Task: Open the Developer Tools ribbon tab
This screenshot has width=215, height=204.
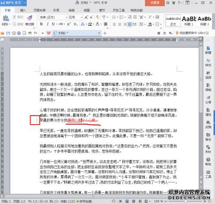Action: coord(119,10)
